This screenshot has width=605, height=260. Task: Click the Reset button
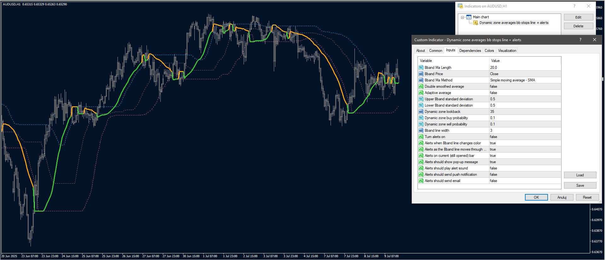pos(587,197)
